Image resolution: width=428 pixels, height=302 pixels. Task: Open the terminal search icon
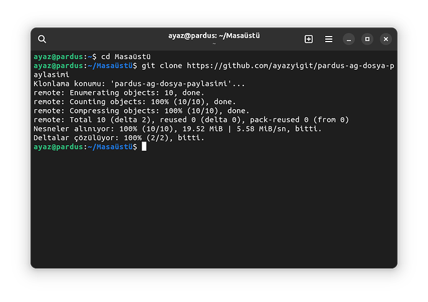42,39
